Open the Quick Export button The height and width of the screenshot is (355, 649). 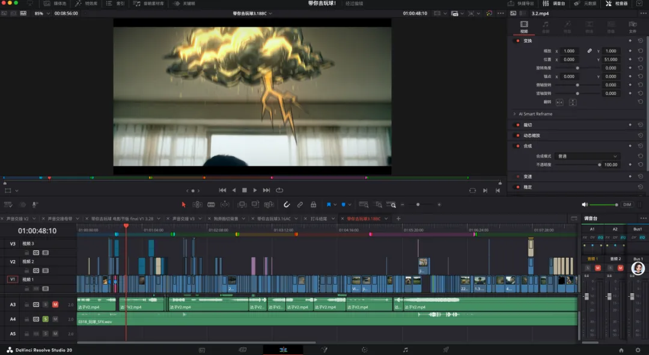tap(520, 4)
